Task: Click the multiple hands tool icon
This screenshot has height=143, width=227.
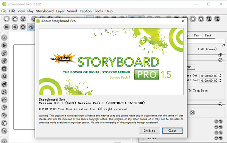Action: pyautogui.click(x=4, y=107)
